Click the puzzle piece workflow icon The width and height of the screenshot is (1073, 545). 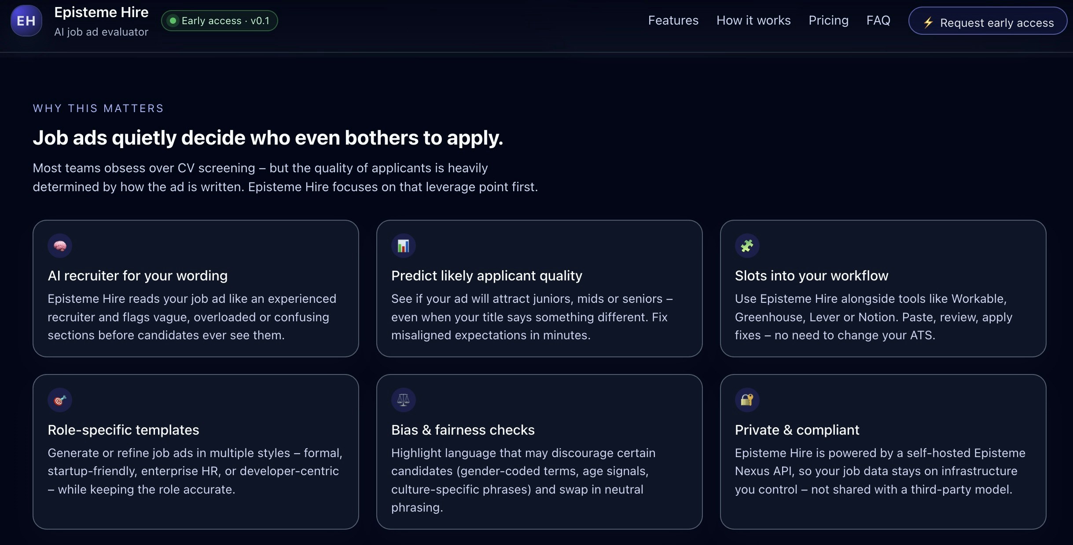[x=747, y=246]
